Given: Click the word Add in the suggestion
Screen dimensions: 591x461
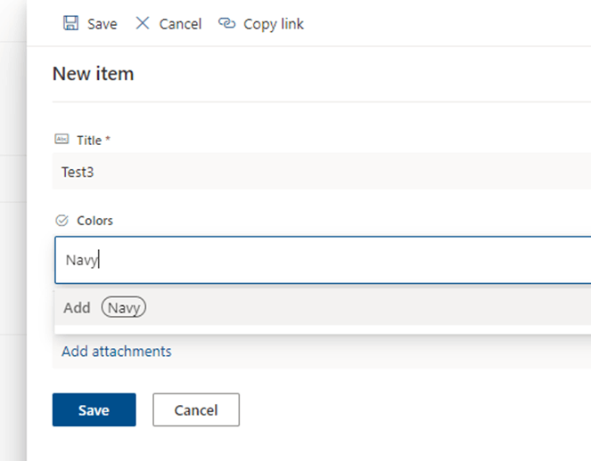Looking at the screenshot, I should (77, 308).
